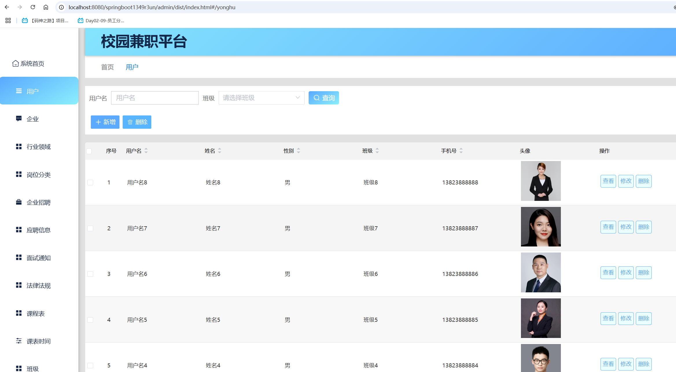The height and width of the screenshot is (372, 676).
Task: Reload the page with browser refresh icon
Action: [33, 7]
